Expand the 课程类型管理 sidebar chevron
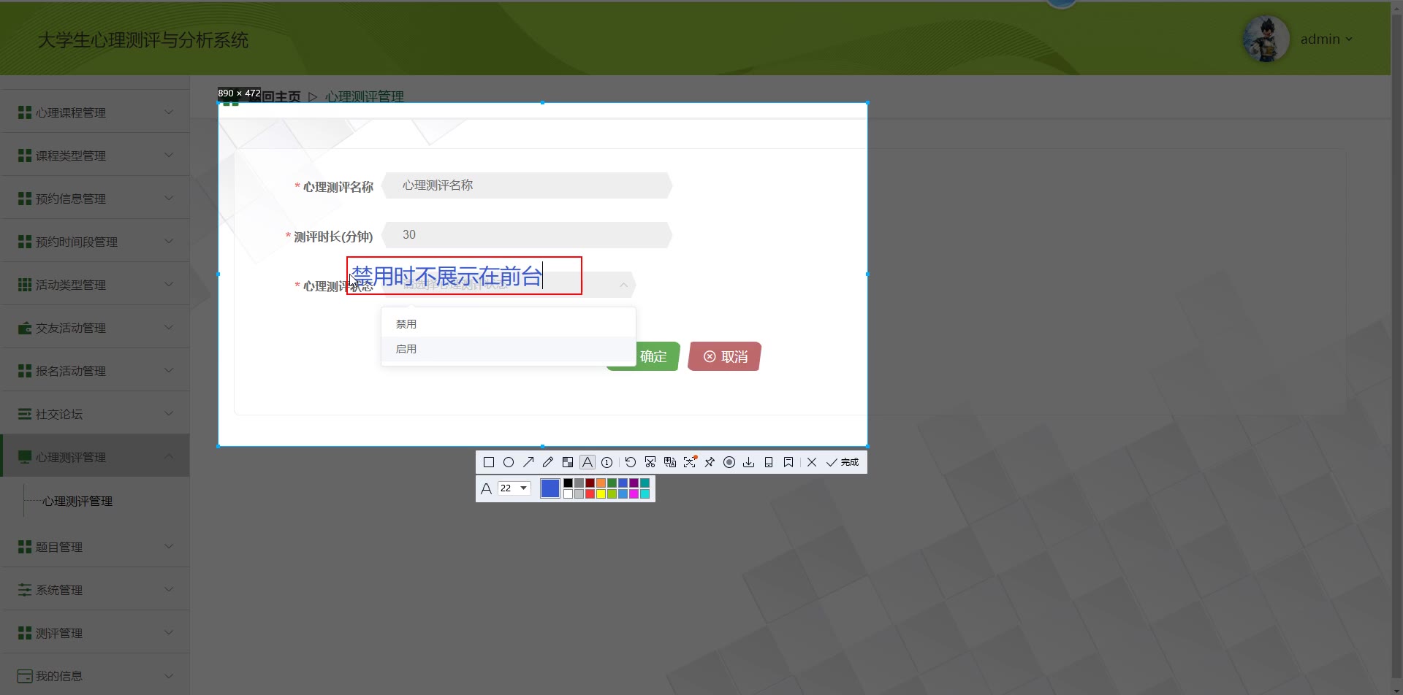Viewport: 1403px width, 695px height. click(x=169, y=155)
